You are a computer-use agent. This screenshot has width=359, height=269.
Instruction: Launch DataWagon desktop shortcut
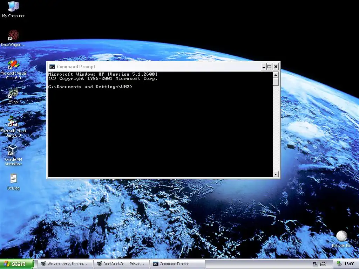tap(13, 38)
